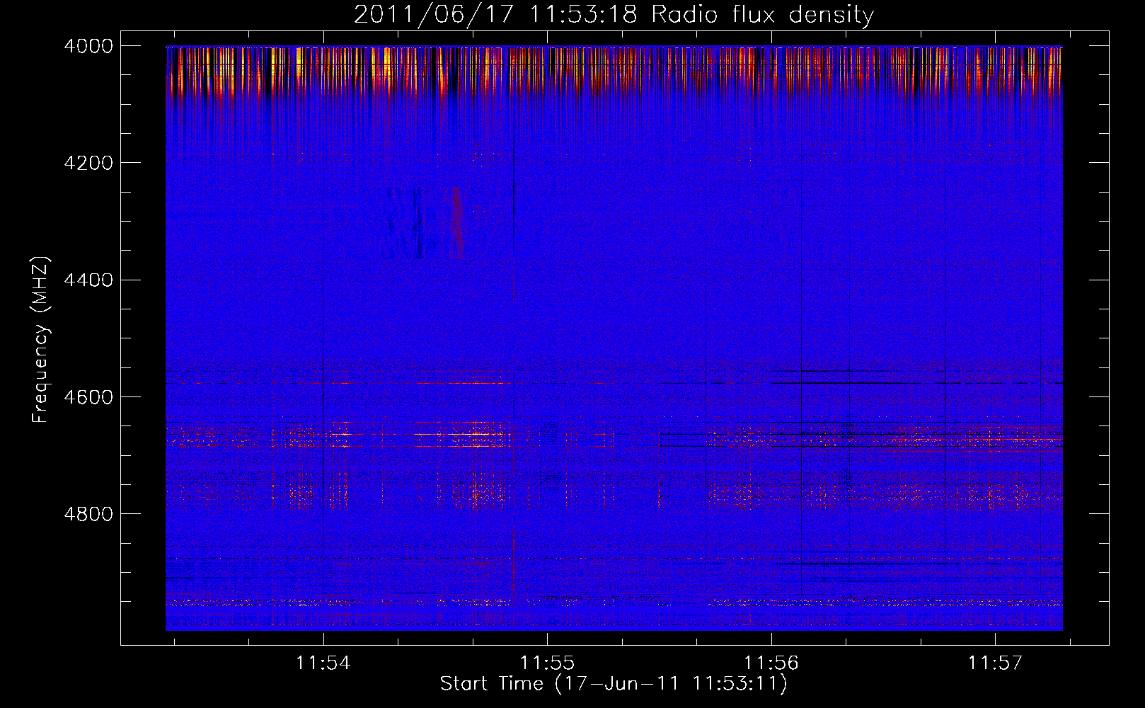Click the 'Start Time (17-Jun-11 11:53:11)' label
The image size is (1145, 708).
(614, 684)
